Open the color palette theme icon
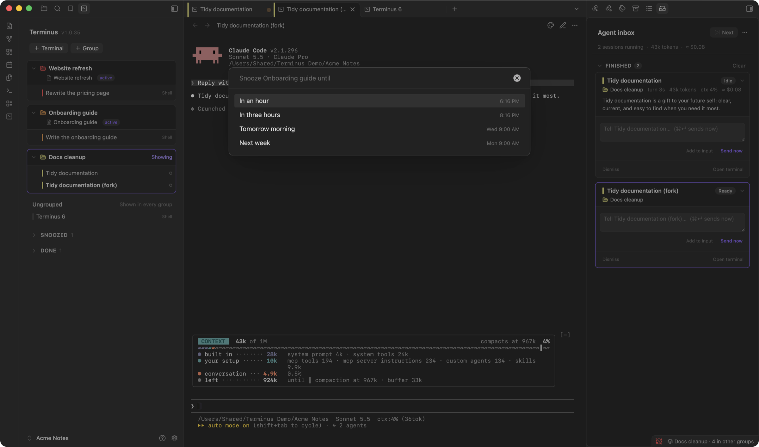759x447 pixels. coord(551,25)
